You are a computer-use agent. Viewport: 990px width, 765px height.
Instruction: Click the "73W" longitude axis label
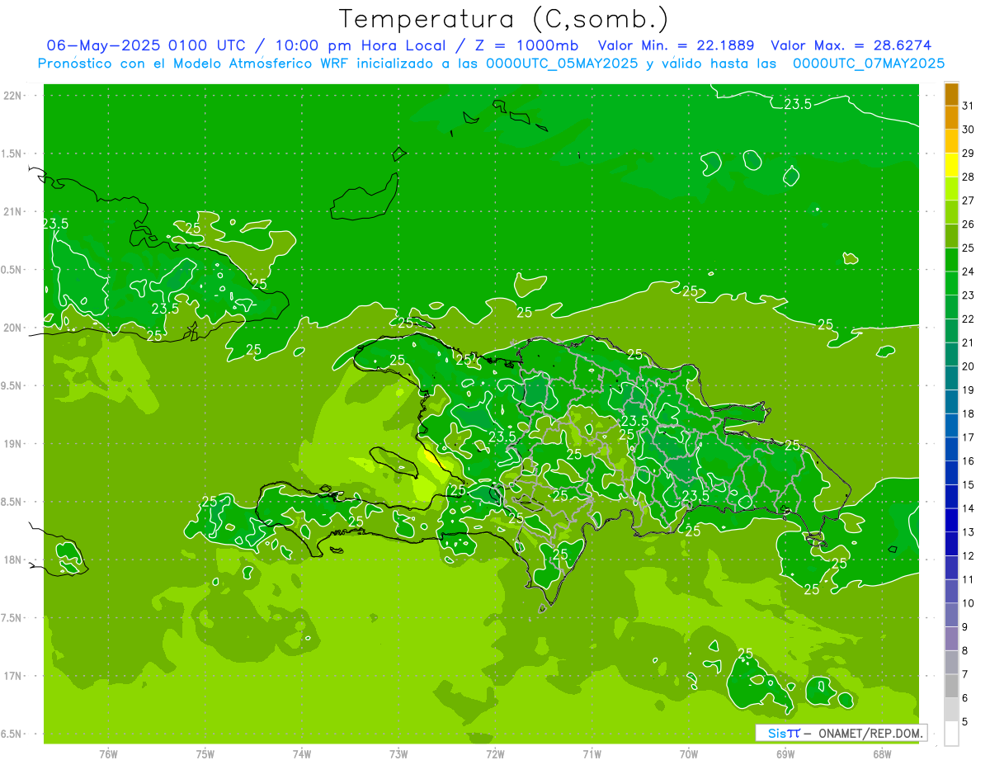tap(398, 753)
